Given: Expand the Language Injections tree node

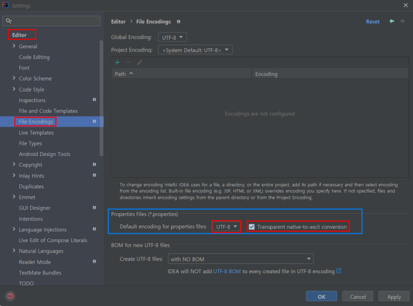Looking at the screenshot, I should tap(14, 229).
